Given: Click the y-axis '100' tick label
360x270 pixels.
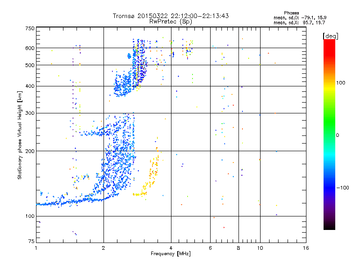Looking at the screenshot, I should click(30, 216).
